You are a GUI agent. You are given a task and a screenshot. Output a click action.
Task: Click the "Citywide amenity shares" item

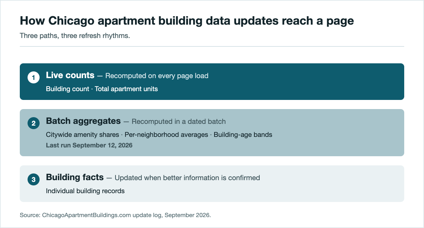click(82, 135)
